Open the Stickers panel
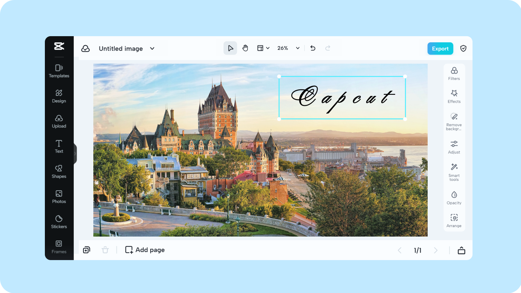Screen dimensions: 521x293 [59, 222]
